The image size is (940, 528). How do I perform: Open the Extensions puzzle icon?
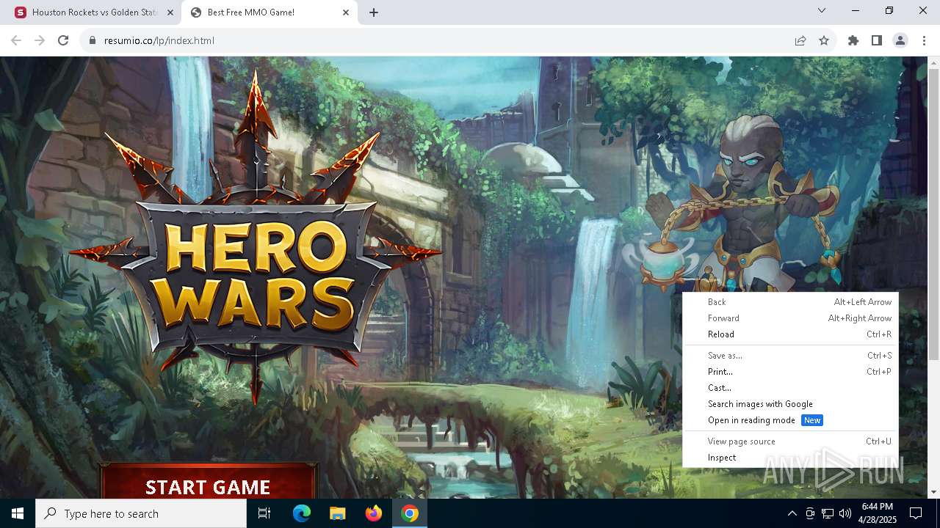[853, 40]
